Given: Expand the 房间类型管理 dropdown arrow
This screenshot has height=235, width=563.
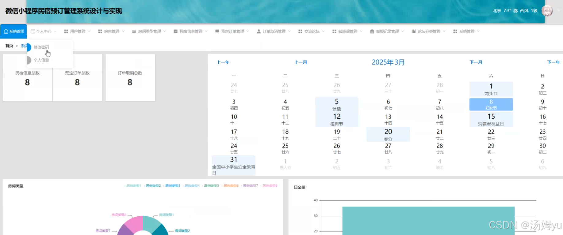Looking at the screenshot, I should tap(165, 31).
